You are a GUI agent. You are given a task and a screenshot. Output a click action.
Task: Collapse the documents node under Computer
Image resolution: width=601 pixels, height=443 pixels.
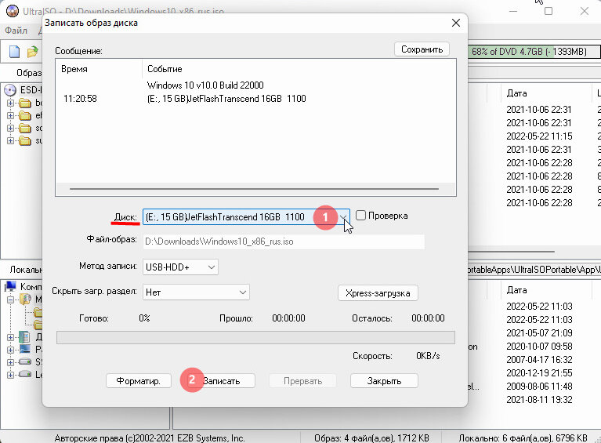pyautogui.click(x=10, y=300)
